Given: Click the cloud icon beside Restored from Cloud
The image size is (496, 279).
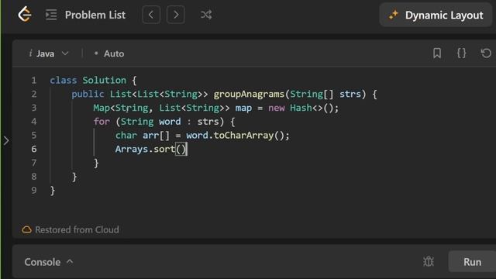Looking at the screenshot, I should [x=26, y=229].
